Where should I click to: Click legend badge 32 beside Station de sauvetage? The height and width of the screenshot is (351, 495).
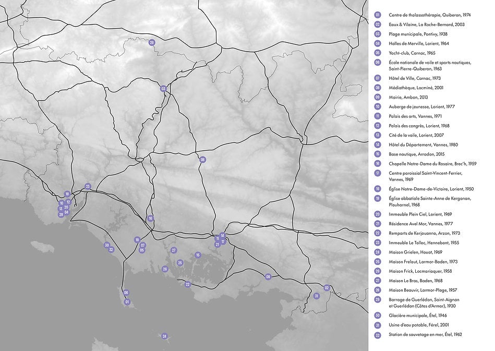pyautogui.click(x=378, y=334)
